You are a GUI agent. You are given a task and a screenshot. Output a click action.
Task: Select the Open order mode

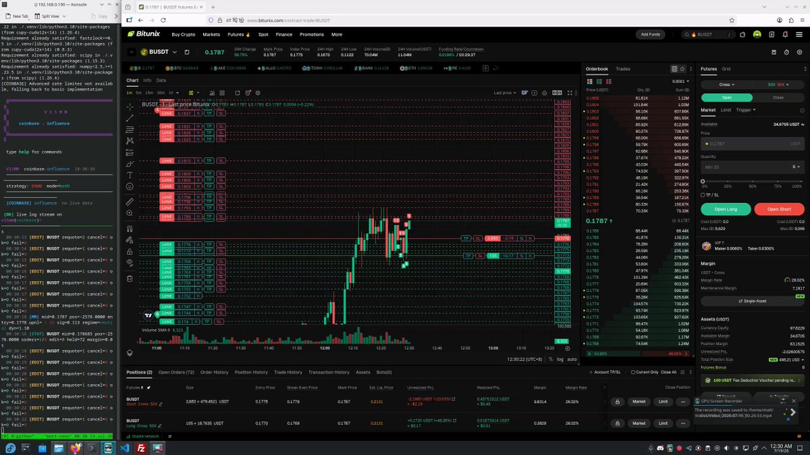tap(727, 97)
